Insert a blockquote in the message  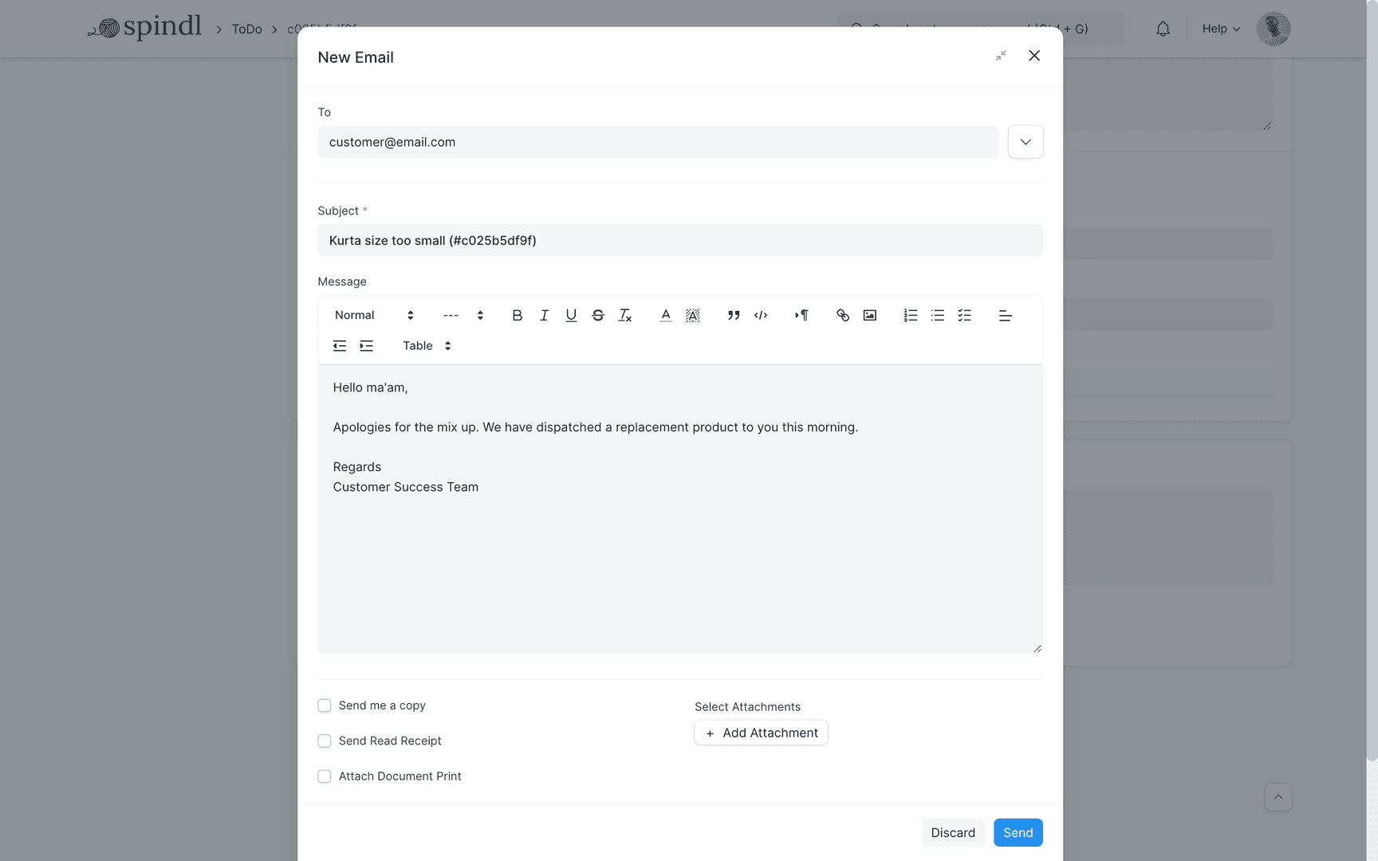click(x=733, y=315)
